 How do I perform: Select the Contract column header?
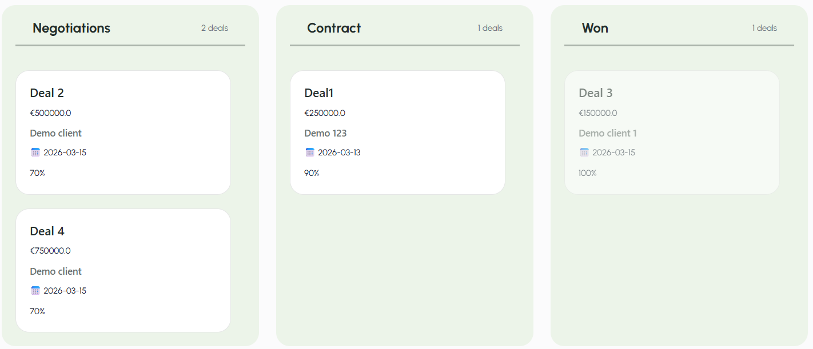[x=334, y=28]
